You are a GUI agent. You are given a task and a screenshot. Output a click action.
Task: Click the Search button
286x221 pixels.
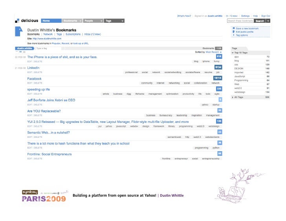click(x=260, y=21)
